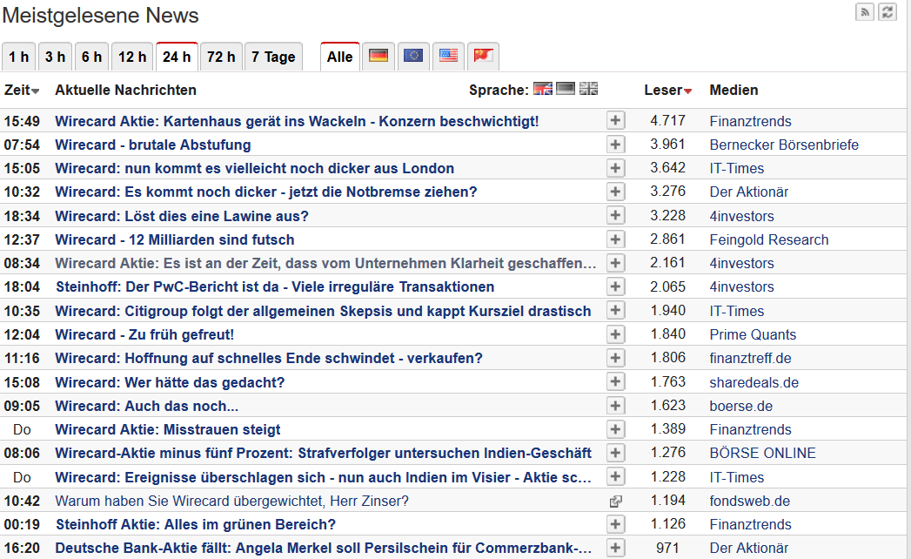Expand plus for Kartenhaus gerät ins Wackeln
The image size is (911, 559).
[x=615, y=120]
